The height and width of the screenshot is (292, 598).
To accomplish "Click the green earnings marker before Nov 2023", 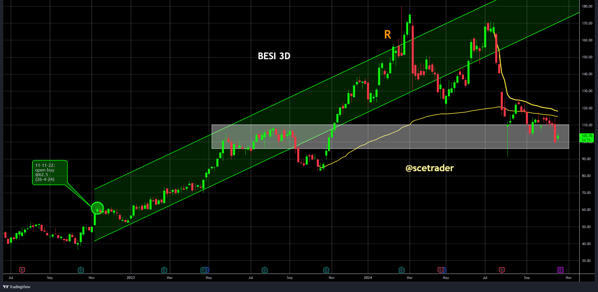I will click(326, 270).
